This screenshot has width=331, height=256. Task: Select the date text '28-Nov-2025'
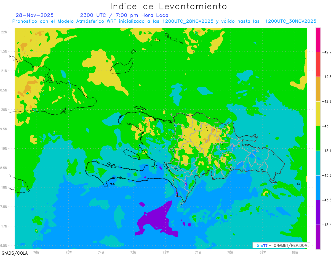point(35,15)
